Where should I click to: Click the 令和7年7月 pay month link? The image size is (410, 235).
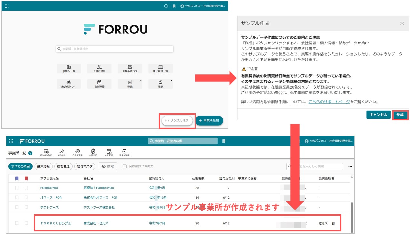pos(157,223)
